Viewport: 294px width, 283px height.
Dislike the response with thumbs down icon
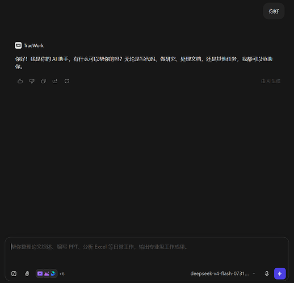[32, 81]
